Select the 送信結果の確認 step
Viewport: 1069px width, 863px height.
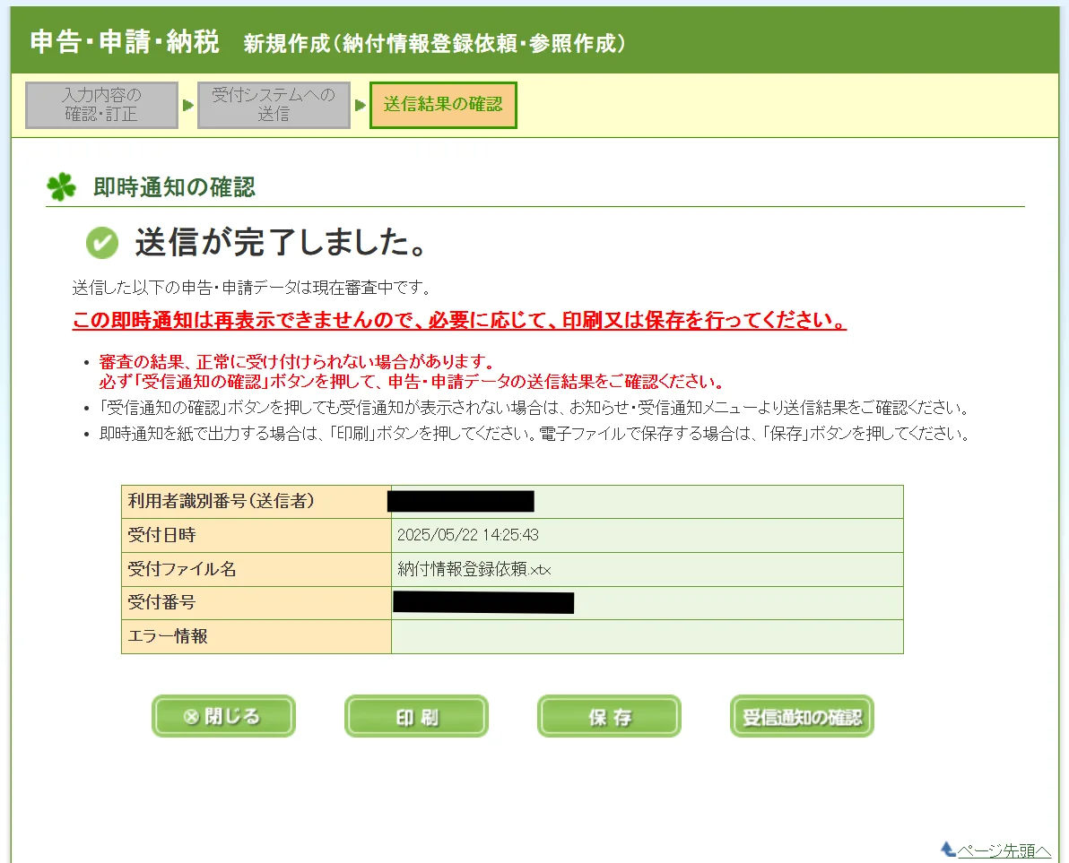tap(443, 105)
